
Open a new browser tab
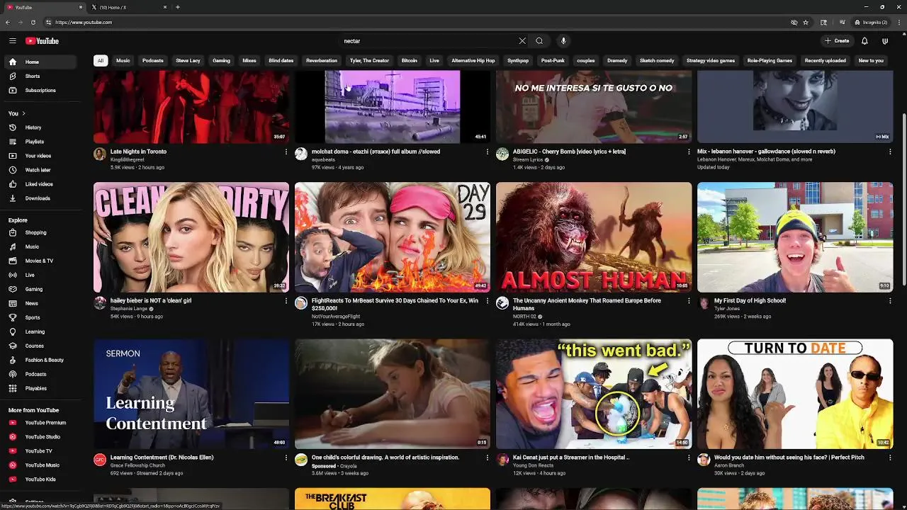click(178, 7)
